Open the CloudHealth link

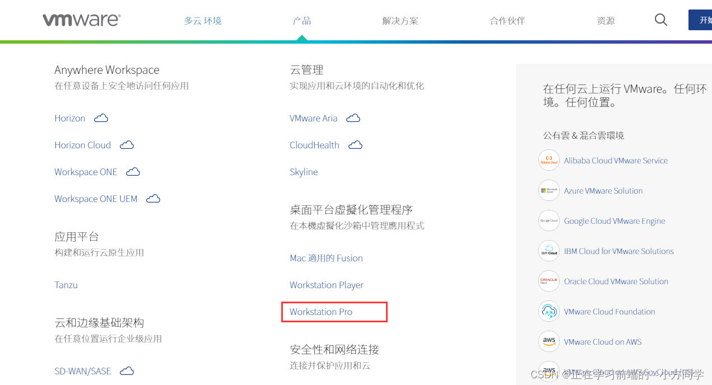pyautogui.click(x=315, y=145)
